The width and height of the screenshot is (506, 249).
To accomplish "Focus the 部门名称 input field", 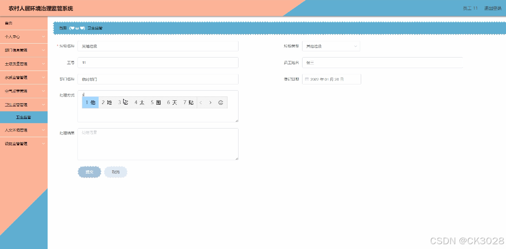I will pyautogui.click(x=158, y=79).
